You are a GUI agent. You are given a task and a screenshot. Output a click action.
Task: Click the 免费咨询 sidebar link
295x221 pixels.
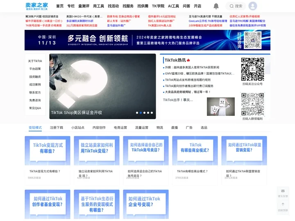pyautogui.click(x=35, y=100)
